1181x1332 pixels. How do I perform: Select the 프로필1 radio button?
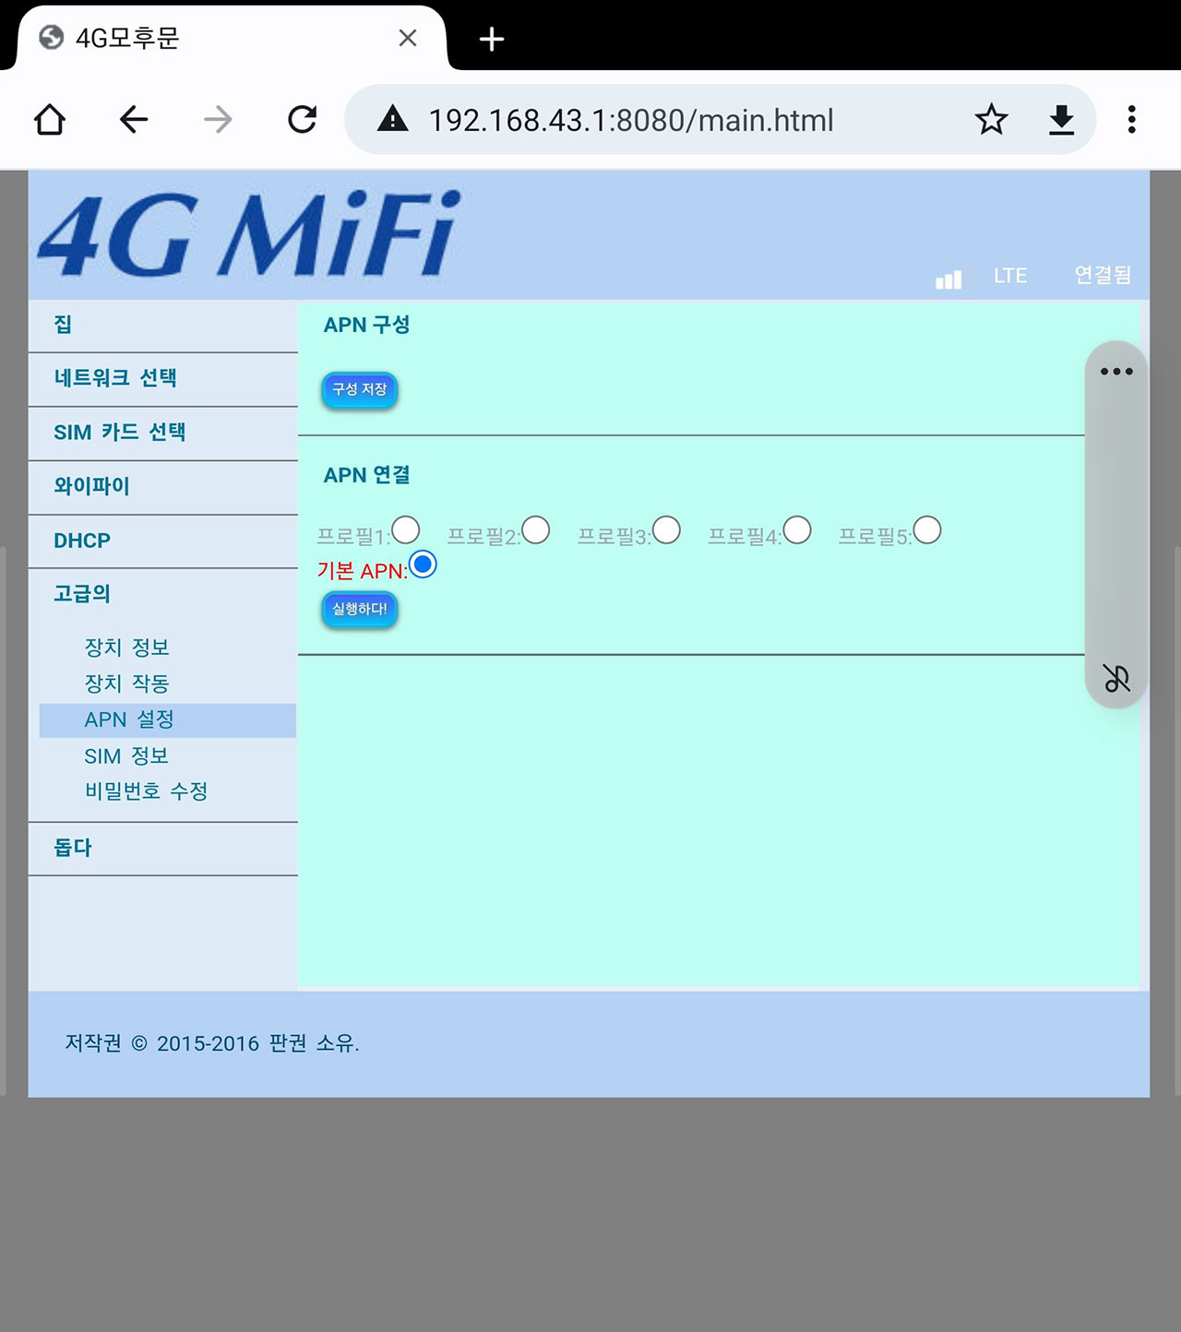click(406, 530)
